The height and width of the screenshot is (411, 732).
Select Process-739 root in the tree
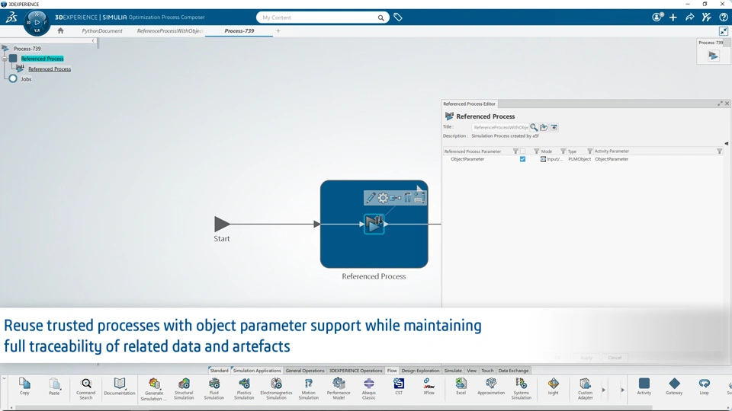[27, 49]
